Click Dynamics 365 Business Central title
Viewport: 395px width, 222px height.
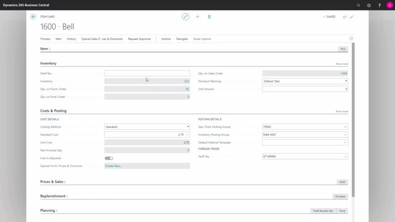tap(26, 5)
